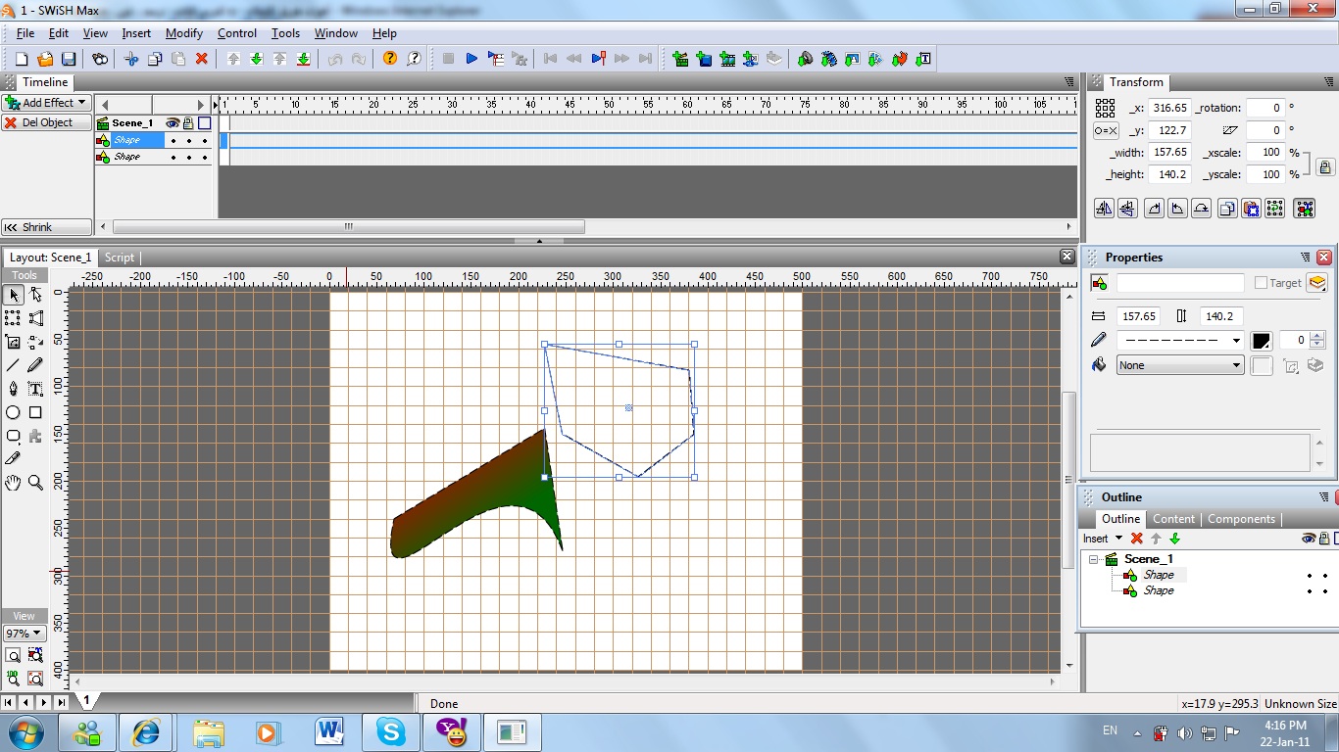
Task: Choose the Eyedropper tool
Action: [x=14, y=458]
